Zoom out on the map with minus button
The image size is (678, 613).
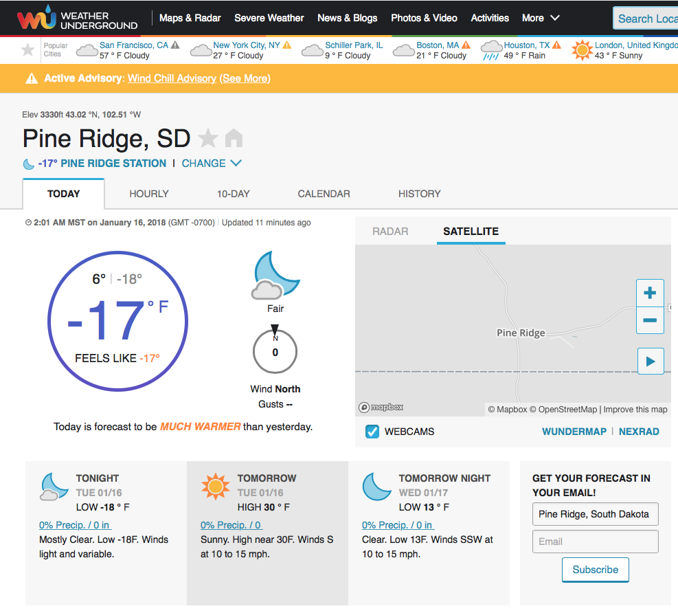click(650, 320)
